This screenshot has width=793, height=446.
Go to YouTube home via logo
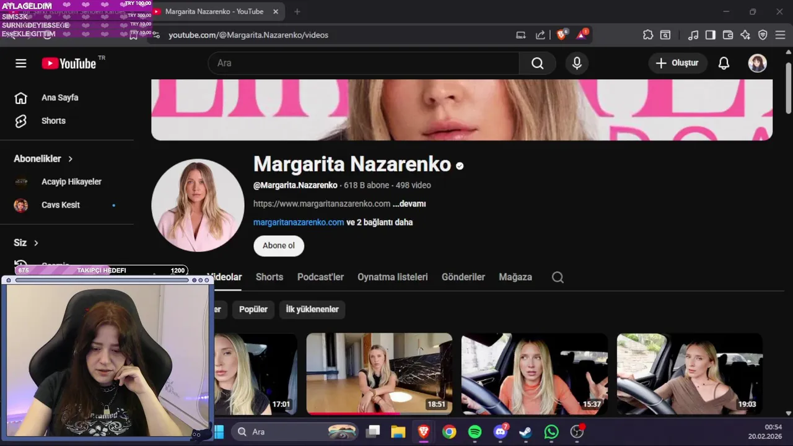(69, 63)
